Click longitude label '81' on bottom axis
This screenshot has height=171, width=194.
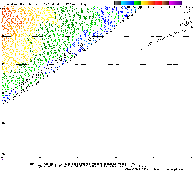[78, 158]
